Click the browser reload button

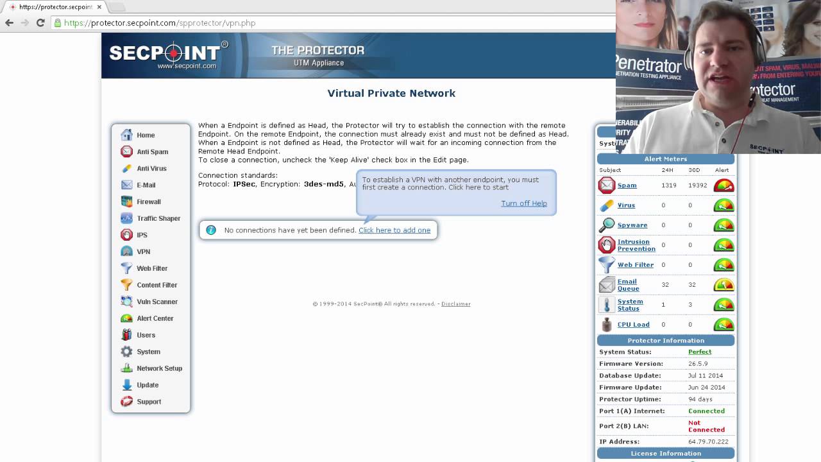coord(40,22)
